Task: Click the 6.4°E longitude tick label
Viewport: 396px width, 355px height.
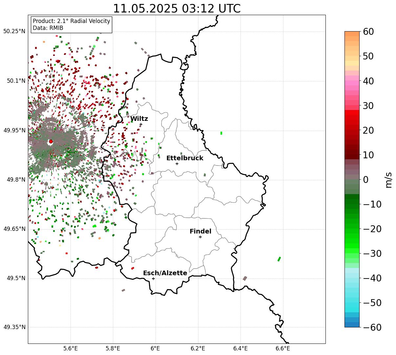Action: [x=240, y=349]
